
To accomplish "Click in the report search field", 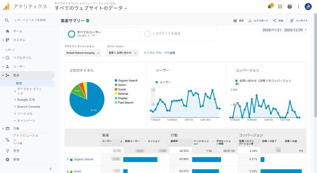I will (30, 20).
